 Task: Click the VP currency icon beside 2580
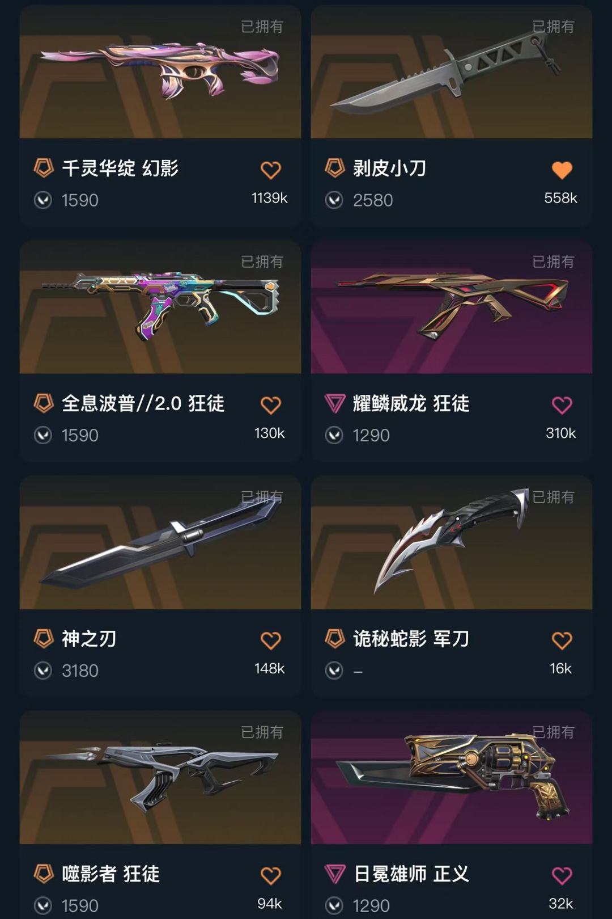pos(334,200)
